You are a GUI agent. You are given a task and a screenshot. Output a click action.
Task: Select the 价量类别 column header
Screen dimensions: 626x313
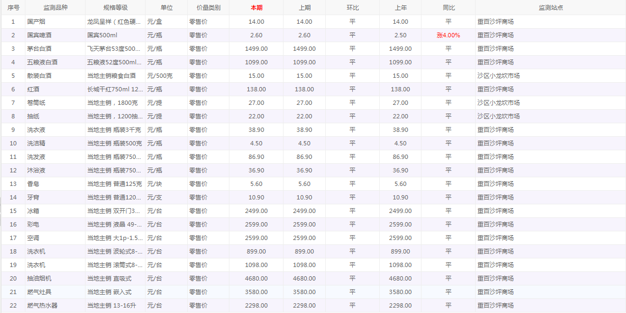coord(208,8)
